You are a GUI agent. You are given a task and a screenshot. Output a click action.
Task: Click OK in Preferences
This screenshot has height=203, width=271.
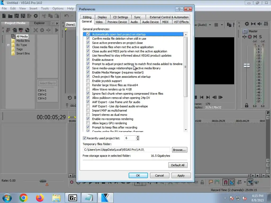coord(138,176)
